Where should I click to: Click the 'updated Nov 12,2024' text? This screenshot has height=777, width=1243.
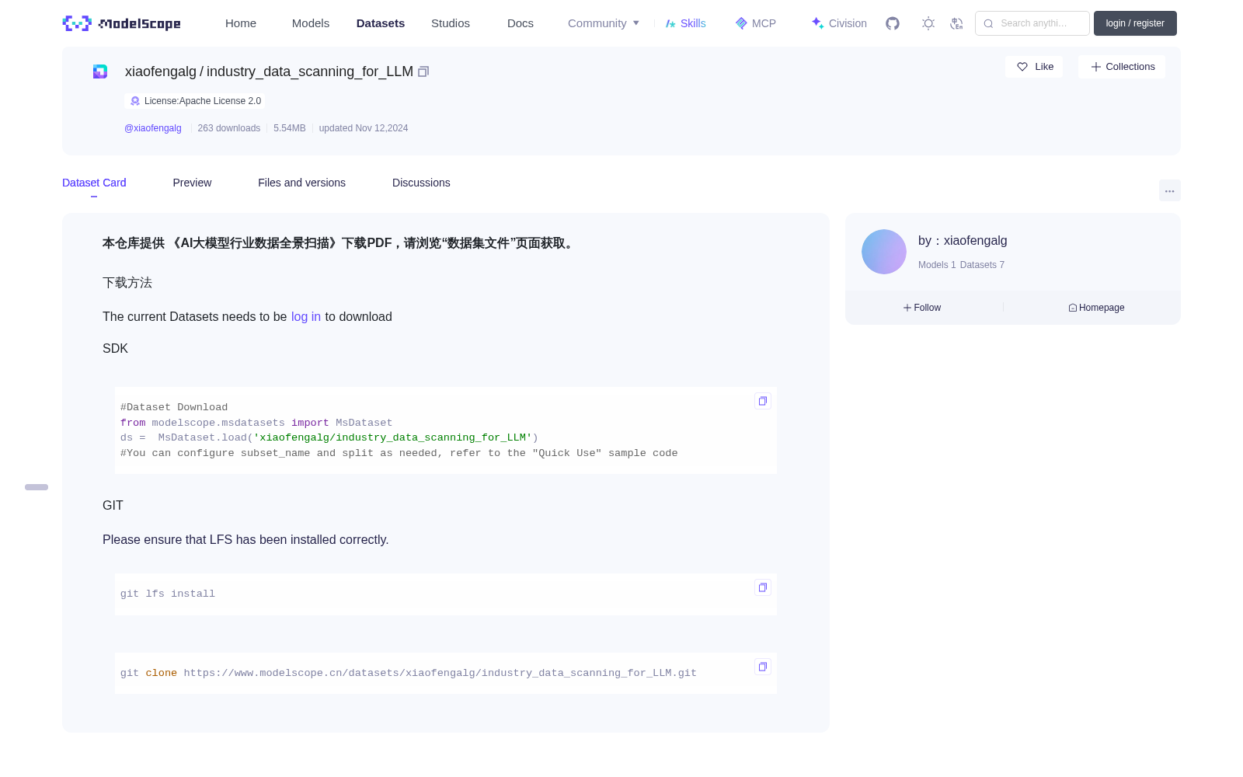pyautogui.click(x=364, y=128)
